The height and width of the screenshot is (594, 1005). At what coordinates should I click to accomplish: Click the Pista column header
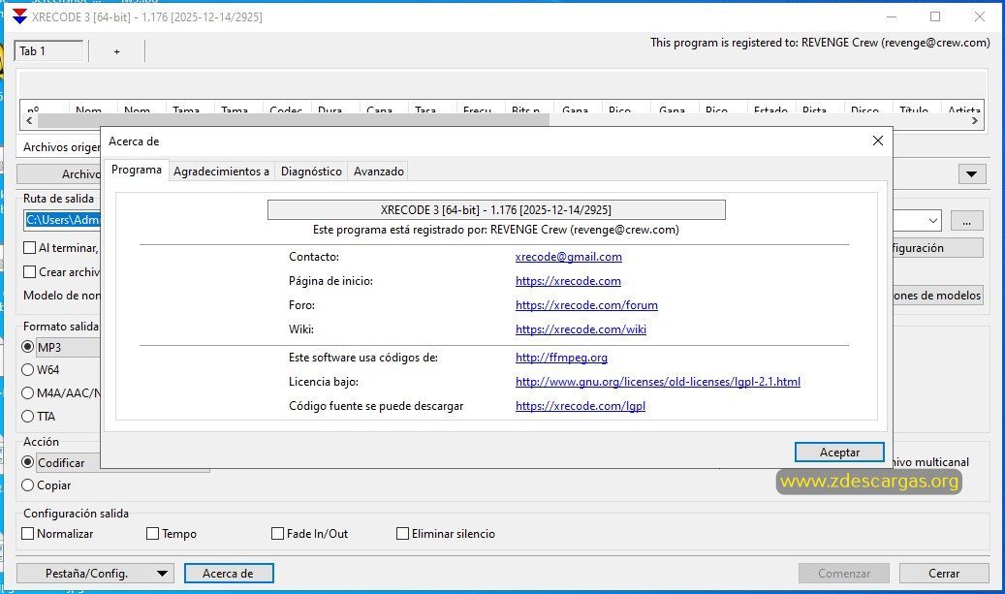(x=819, y=109)
